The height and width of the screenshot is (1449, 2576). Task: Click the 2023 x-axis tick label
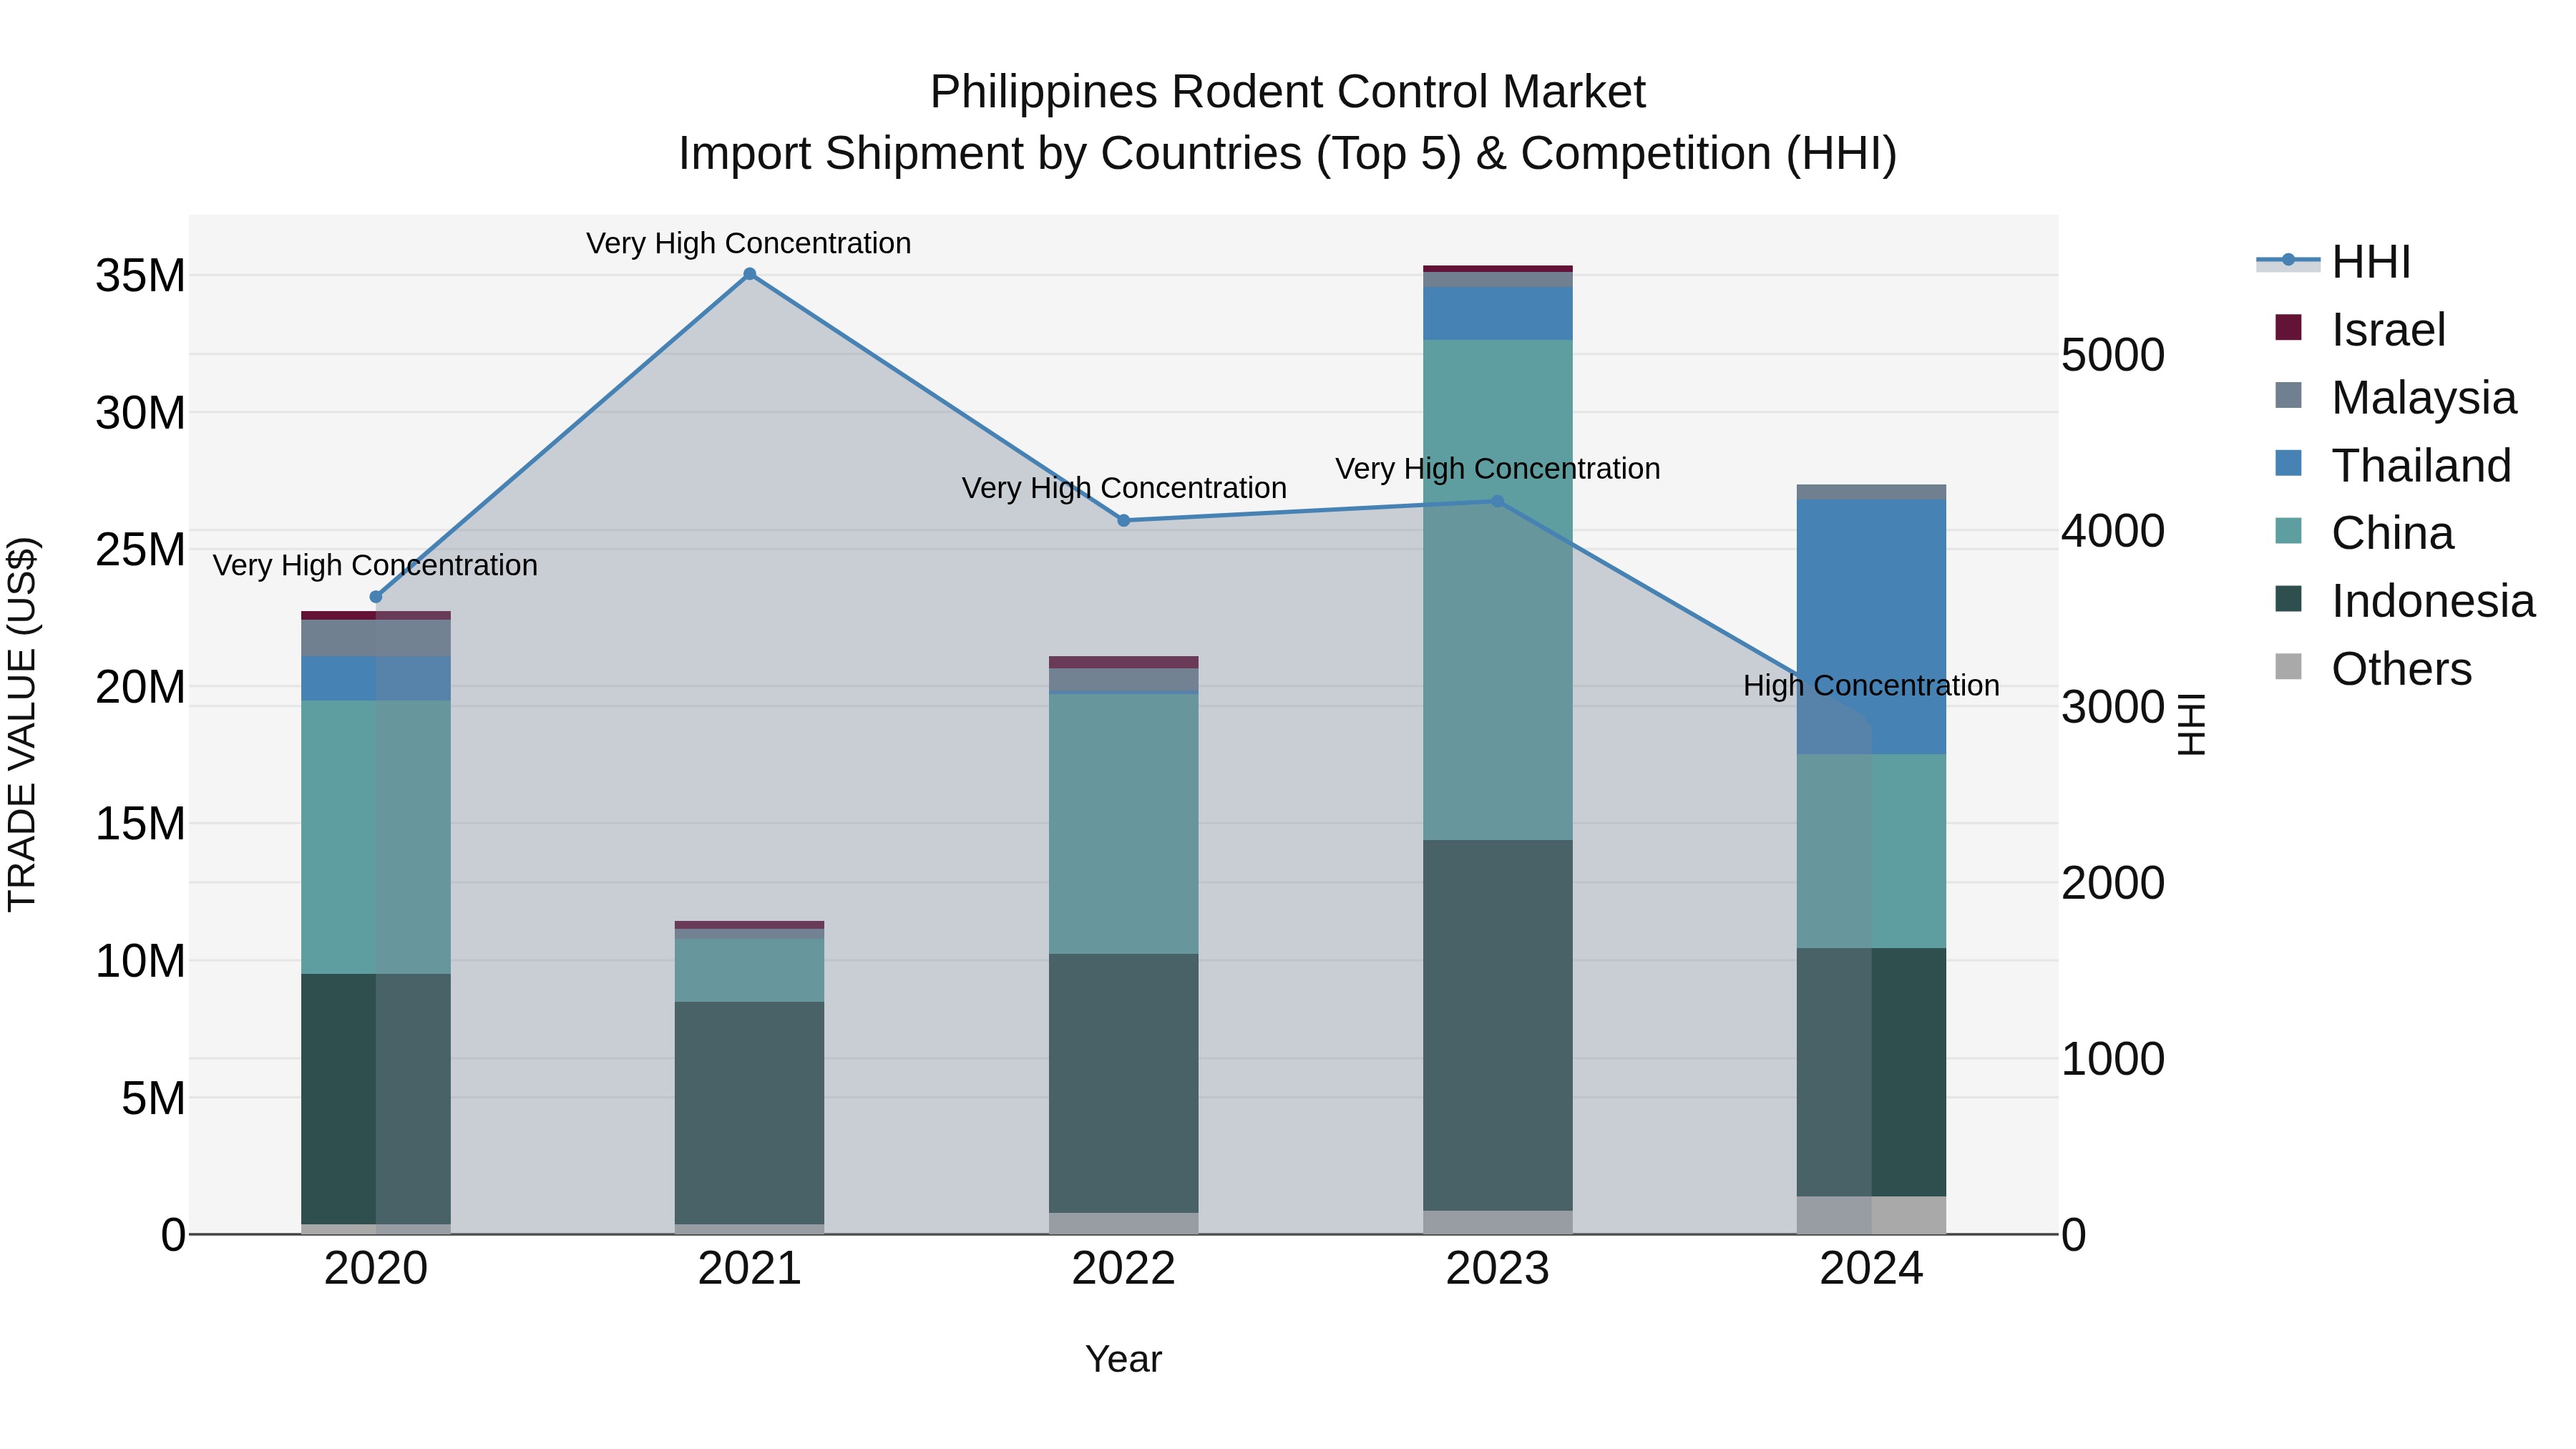tap(1498, 1269)
